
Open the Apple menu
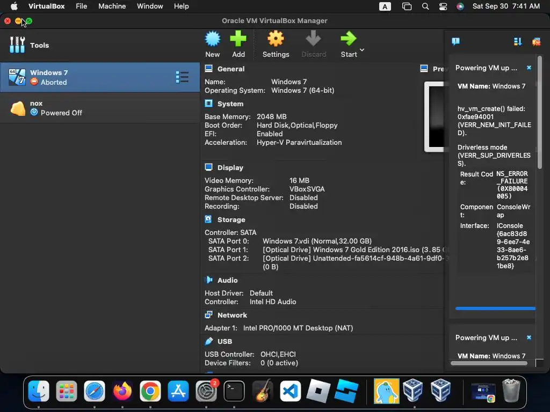click(x=14, y=6)
